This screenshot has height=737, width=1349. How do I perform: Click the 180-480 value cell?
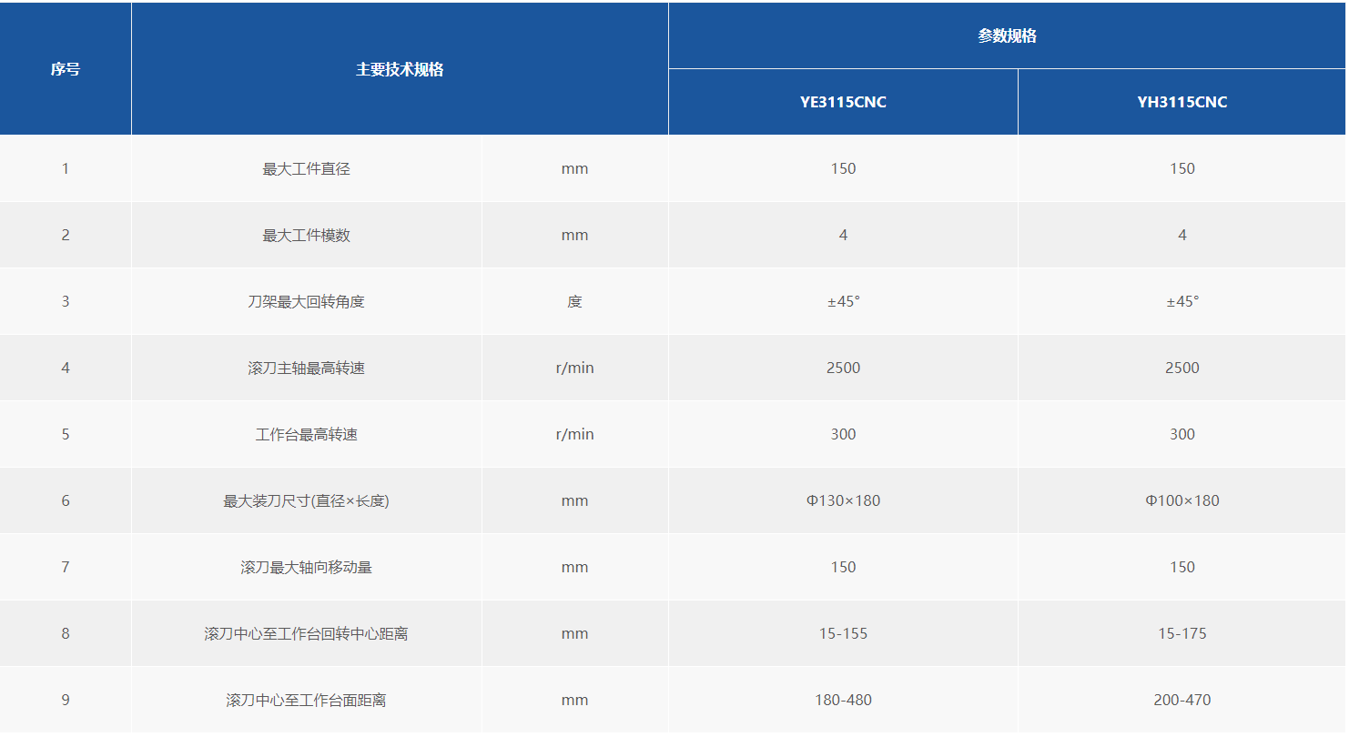pyautogui.click(x=843, y=700)
